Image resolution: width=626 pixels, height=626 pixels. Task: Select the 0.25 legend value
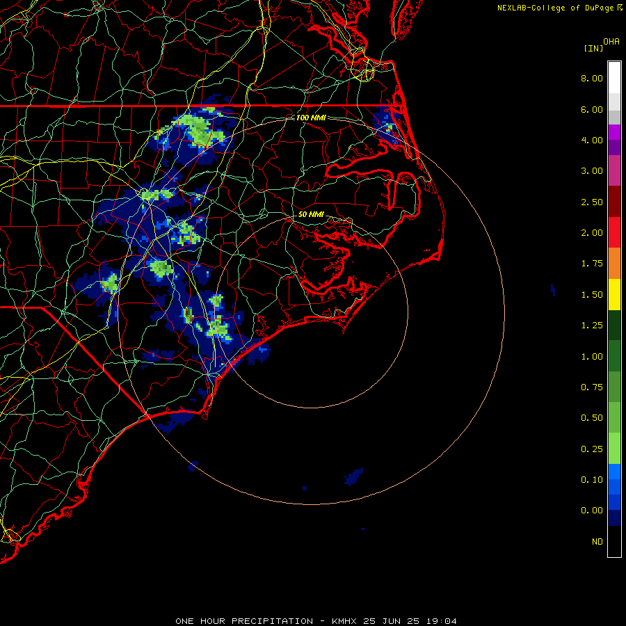tap(592, 449)
